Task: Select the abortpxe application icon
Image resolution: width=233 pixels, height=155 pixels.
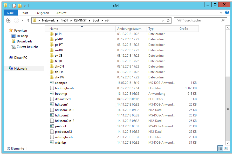Action: (52, 83)
